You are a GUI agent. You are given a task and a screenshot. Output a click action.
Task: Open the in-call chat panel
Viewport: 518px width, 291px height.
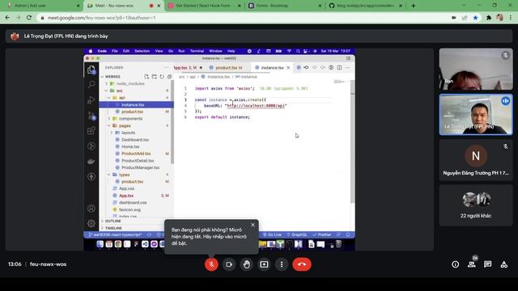(x=487, y=264)
